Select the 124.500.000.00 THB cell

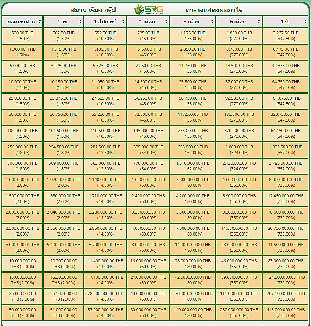[x=286, y=280]
